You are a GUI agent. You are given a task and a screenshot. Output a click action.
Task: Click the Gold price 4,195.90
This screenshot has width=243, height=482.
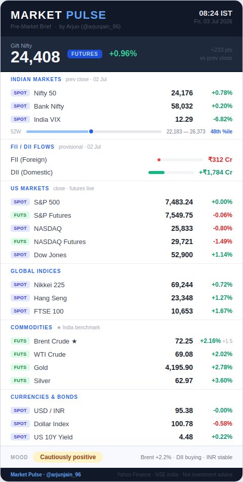coord(179,367)
